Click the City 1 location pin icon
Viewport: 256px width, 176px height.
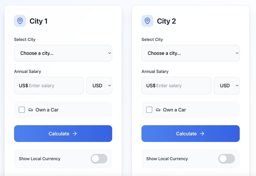pyautogui.click(x=20, y=21)
